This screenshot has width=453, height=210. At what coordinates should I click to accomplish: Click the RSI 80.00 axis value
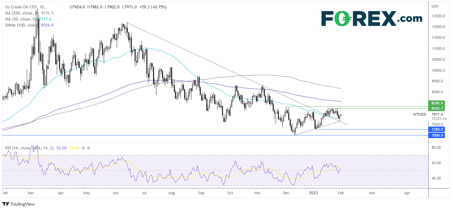click(x=436, y=147)
